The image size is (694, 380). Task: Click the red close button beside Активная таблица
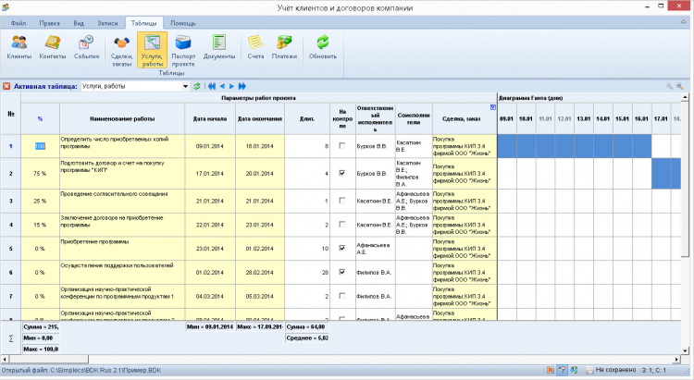(x=6, y=86)
